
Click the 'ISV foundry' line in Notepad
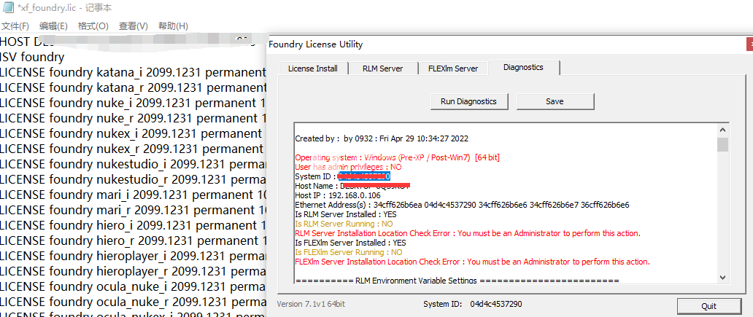(32, 57)
